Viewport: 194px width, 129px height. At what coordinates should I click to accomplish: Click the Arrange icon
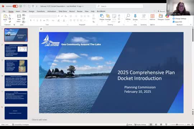108,16
